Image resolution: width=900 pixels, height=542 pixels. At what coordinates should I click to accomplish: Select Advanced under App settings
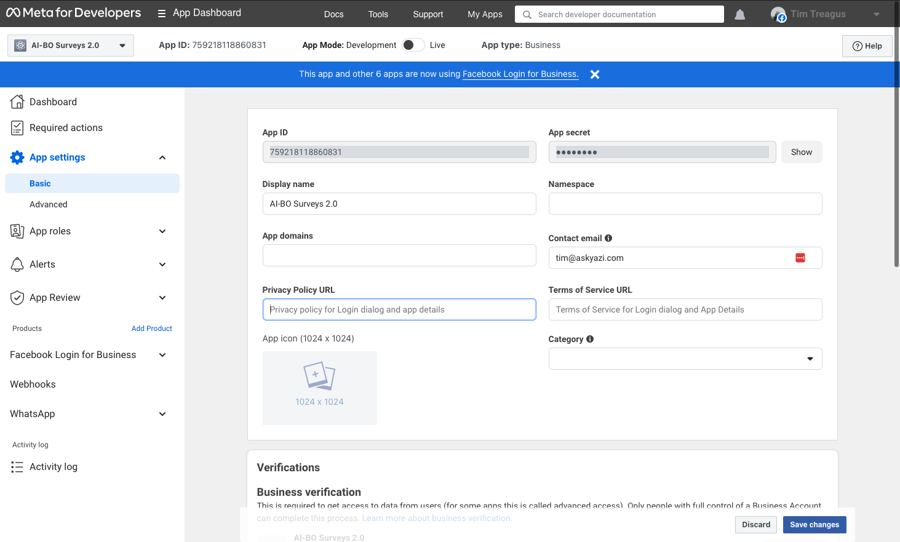tap(49, 204)
